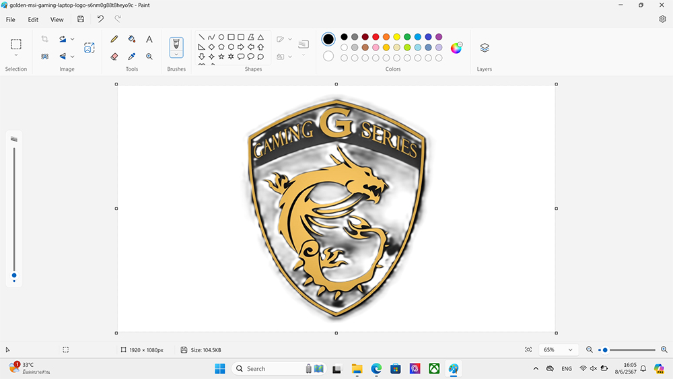Pick the red color swatch

pyautogui.click(x=376, y=37)
